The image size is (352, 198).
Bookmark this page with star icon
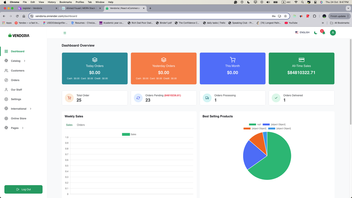click(285, 16)
